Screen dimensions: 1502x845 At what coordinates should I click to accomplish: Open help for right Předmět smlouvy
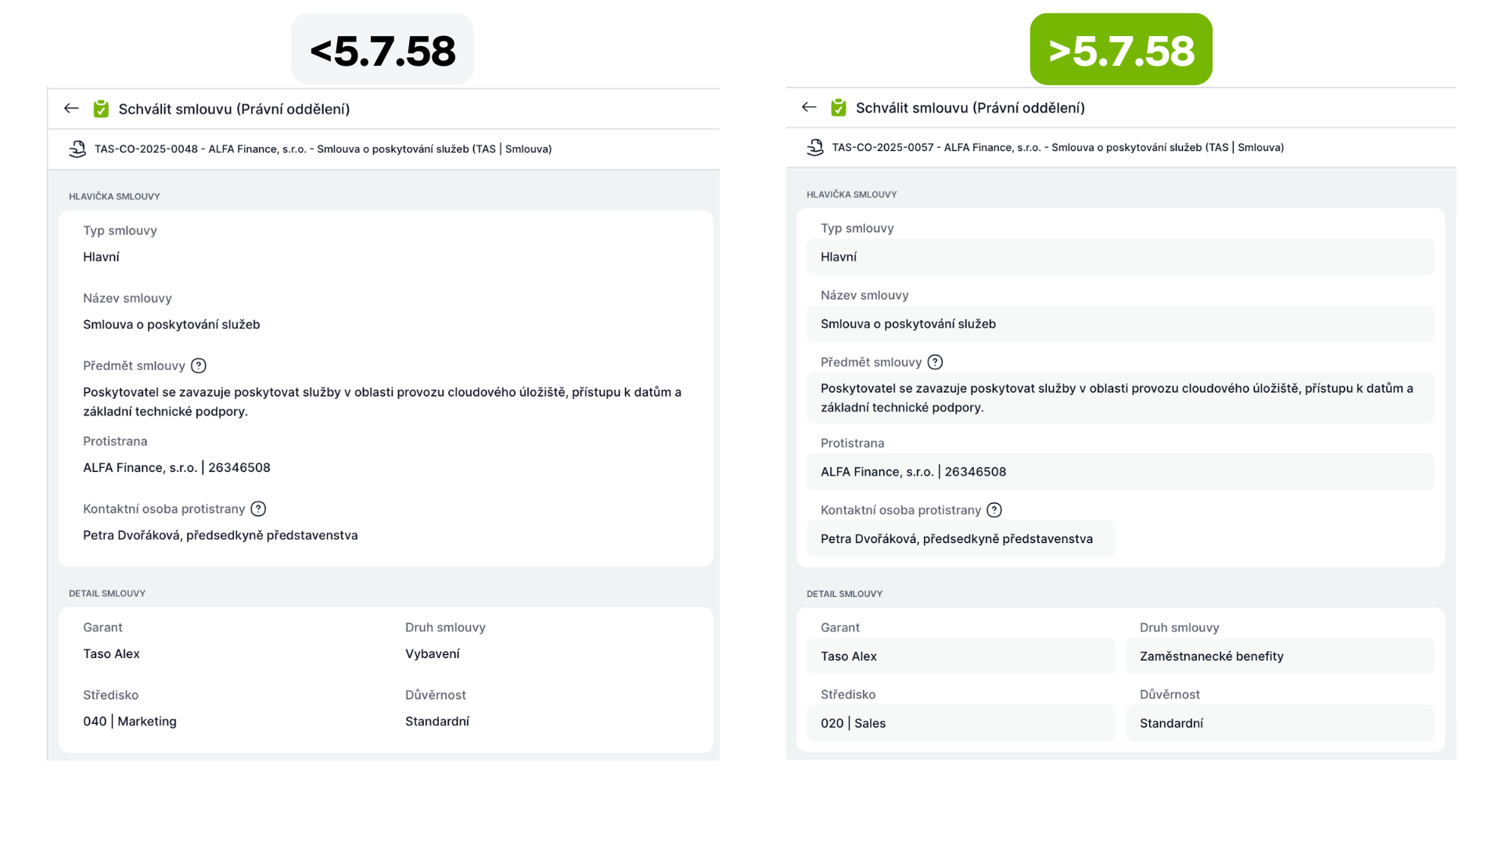click(x=935, y=362)
